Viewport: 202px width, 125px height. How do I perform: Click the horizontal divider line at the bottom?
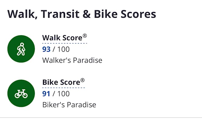(x=101, y=117)
